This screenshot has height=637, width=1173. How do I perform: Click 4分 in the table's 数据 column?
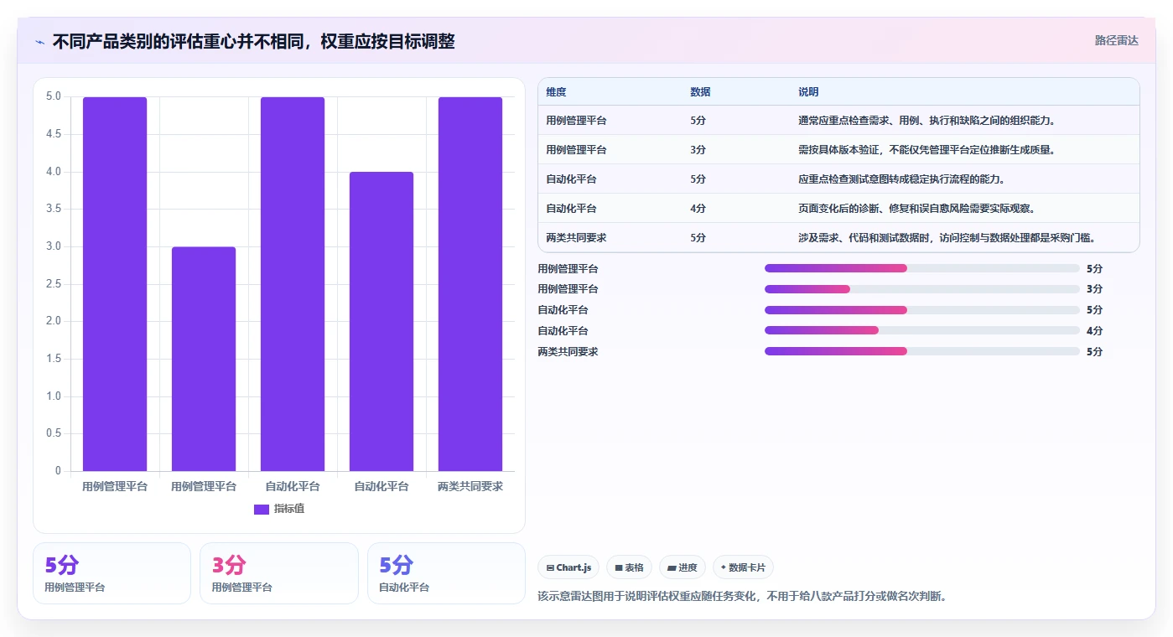(x=698, y=209)
